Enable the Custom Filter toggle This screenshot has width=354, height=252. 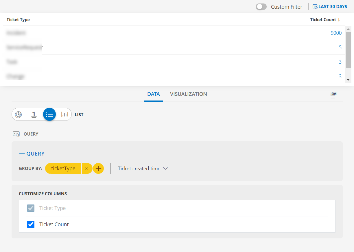click(x=261, y=6)
